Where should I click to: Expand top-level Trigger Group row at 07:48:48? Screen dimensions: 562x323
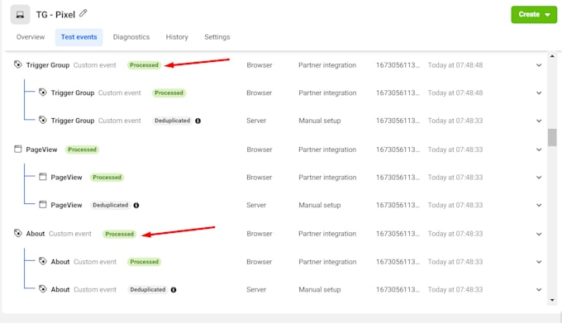539,65
